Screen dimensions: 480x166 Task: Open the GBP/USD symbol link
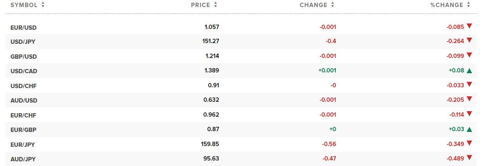(24, 56)
